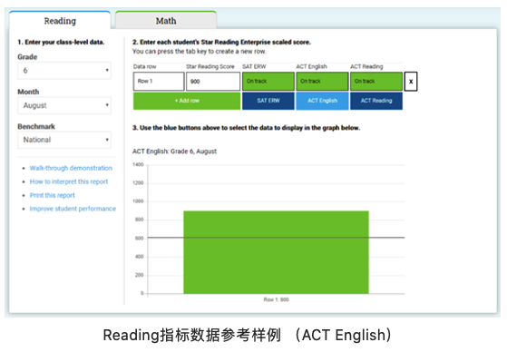
Task: Click the Star Reading Score column header
Action: pos(210,66)
